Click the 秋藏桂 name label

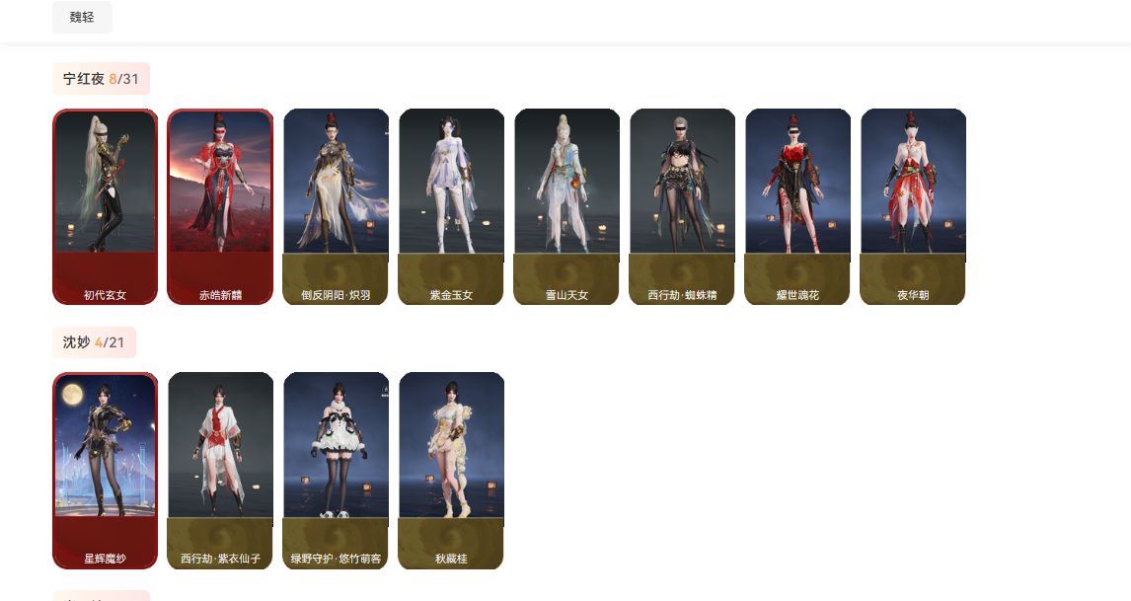tap(451, 559)
